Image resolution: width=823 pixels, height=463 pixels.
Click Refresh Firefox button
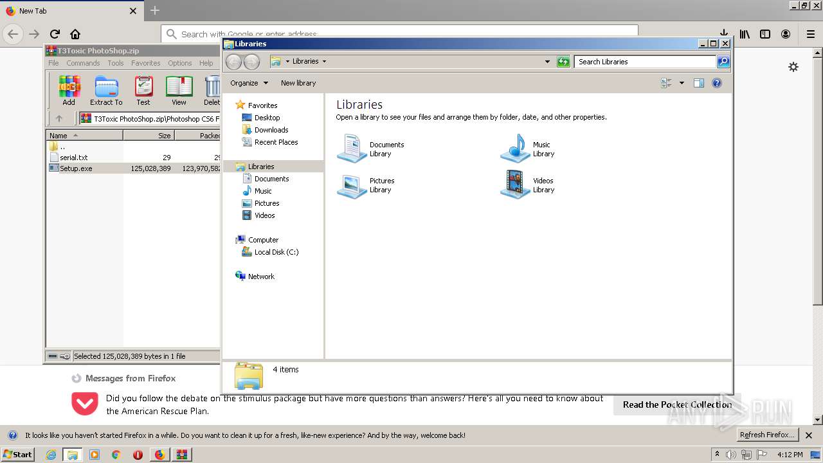point(768,435)
